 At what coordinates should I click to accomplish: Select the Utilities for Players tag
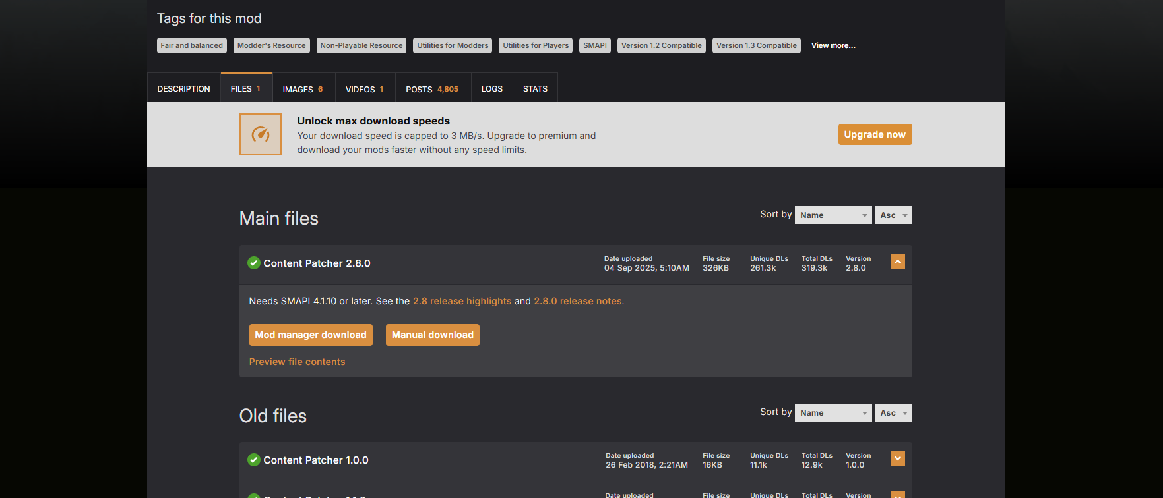click(x=536, y=45)
